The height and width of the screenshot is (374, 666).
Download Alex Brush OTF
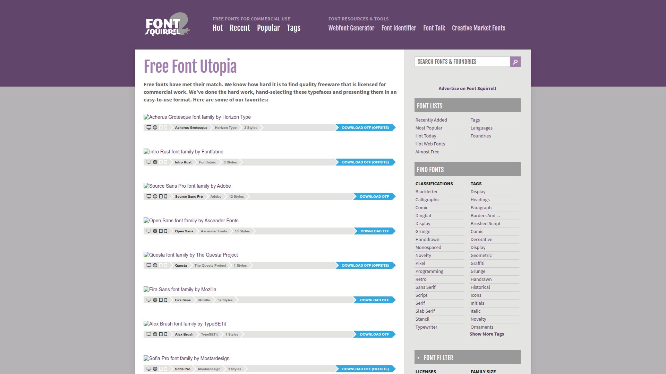click(374, 334)
